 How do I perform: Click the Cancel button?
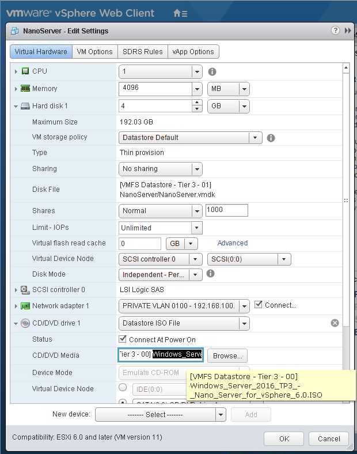(x=329, y=438)
